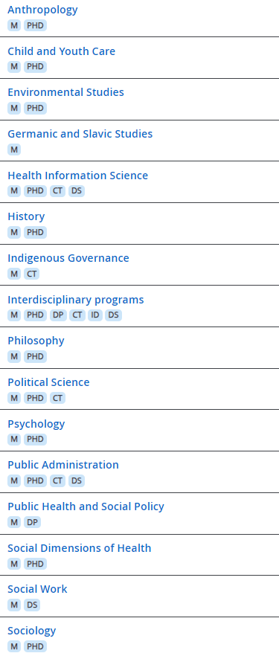Click the DP badge under Public Health
Image resolution: width=279 pixels, height=653 pixels.
click(x=33, y=522)
